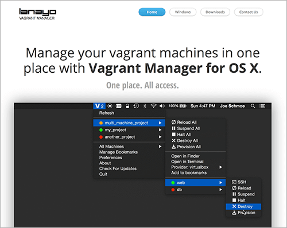The width and height of the screenshot is (287, 228).
Task: Click the orange status dot of multi_machine_project
Action: tap(101, 123)
